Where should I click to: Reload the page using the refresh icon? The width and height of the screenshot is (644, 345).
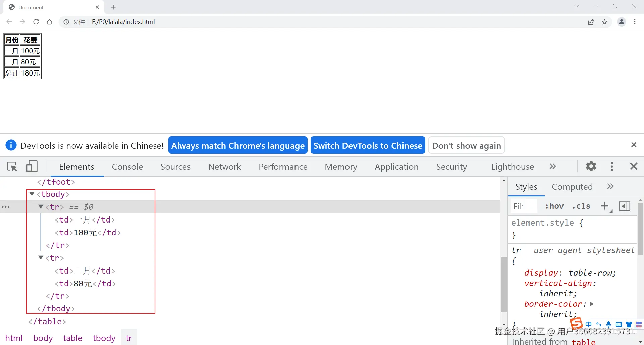pyautogui.click(x=36, y=22)
